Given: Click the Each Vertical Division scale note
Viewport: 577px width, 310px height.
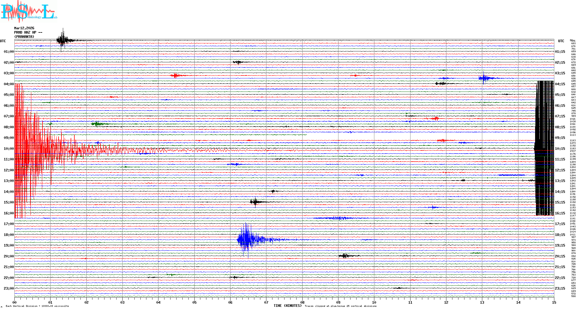Looking at the screenshot, I should 37,306.
